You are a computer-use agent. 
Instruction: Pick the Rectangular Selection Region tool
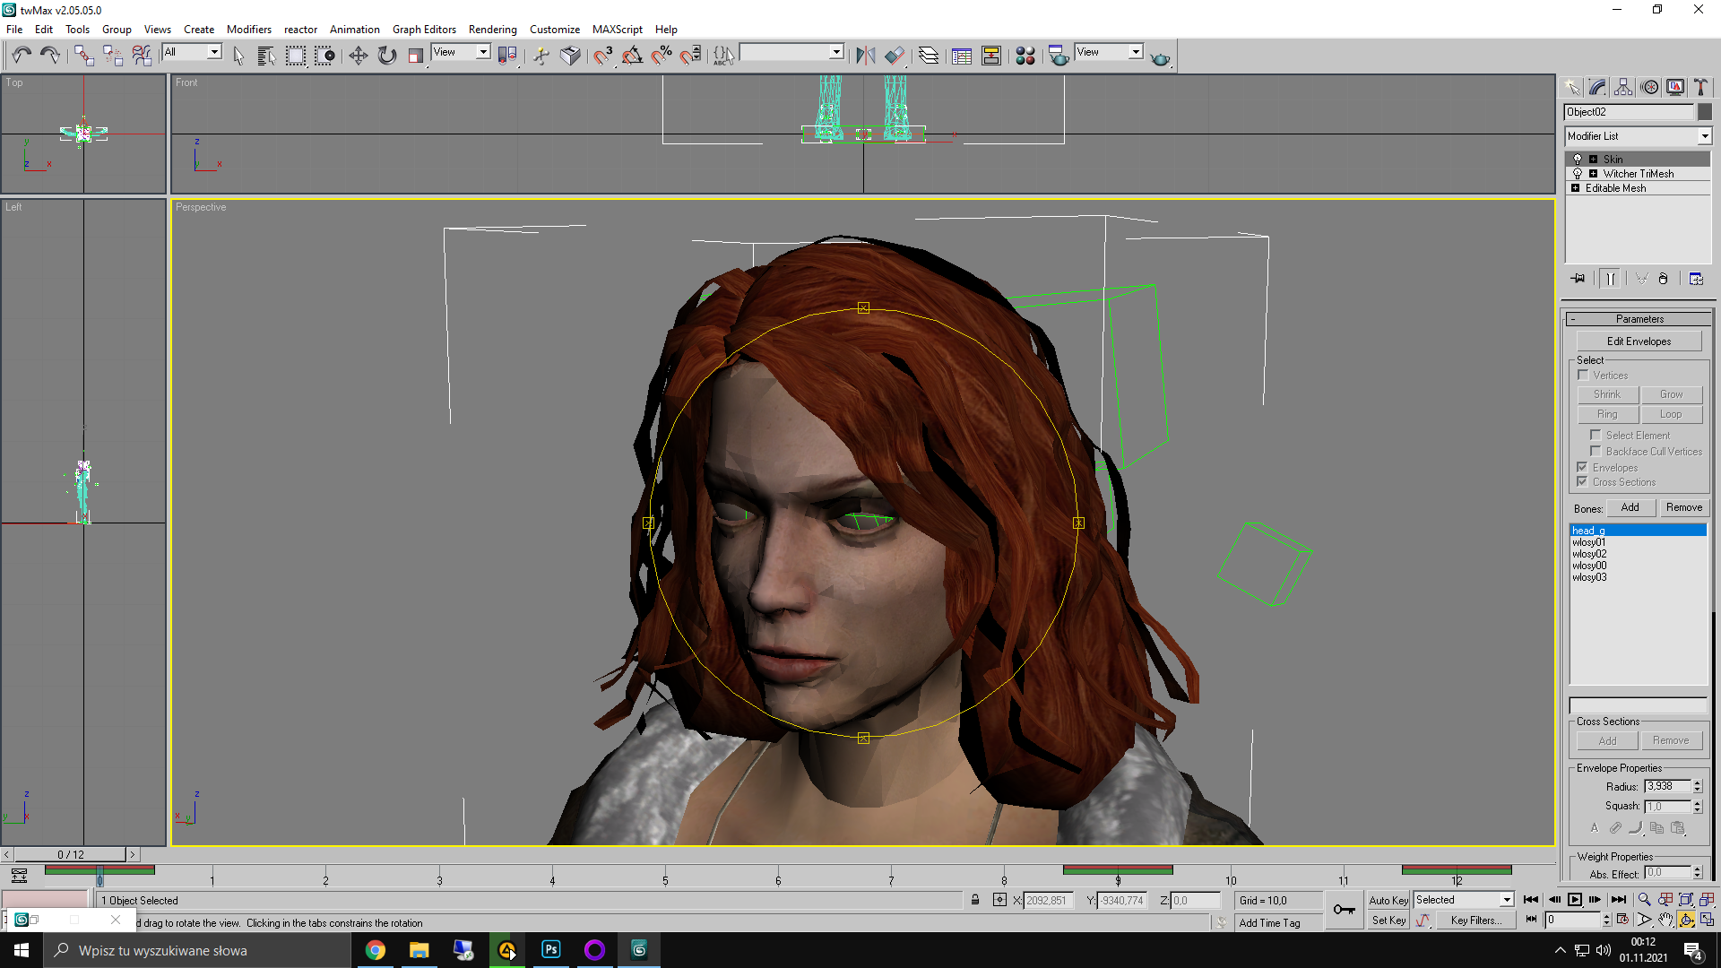click(x=295, y=56)
